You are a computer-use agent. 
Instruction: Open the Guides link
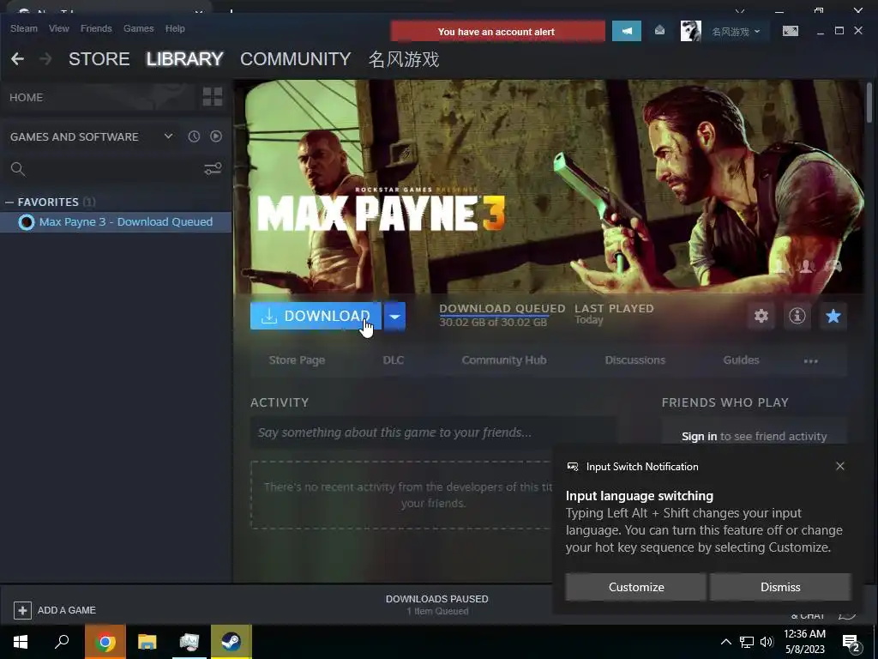click(741, 360)
